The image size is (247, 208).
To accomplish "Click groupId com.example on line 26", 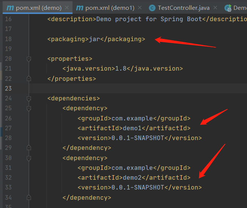I will pos(134,118).
